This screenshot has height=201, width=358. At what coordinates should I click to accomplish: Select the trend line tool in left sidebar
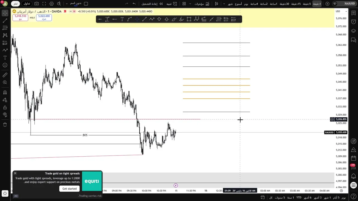5,21
